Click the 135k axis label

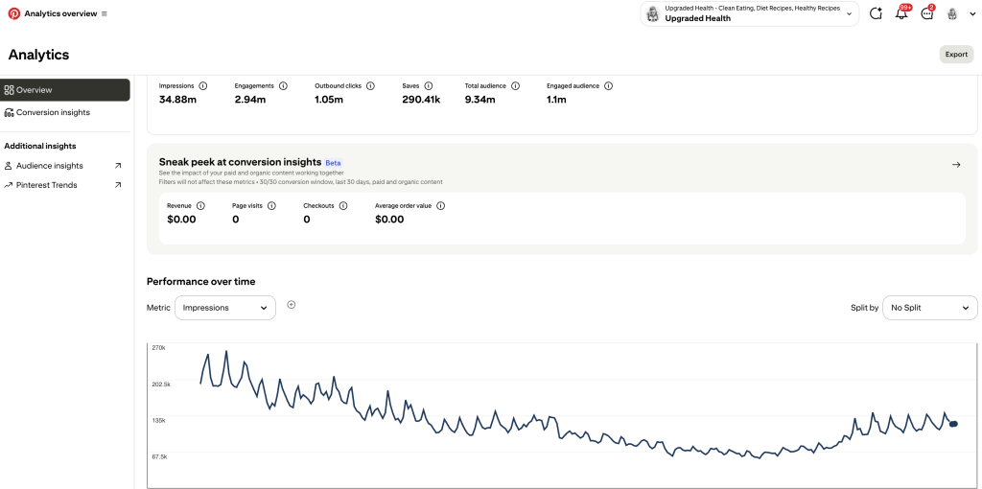159,420
